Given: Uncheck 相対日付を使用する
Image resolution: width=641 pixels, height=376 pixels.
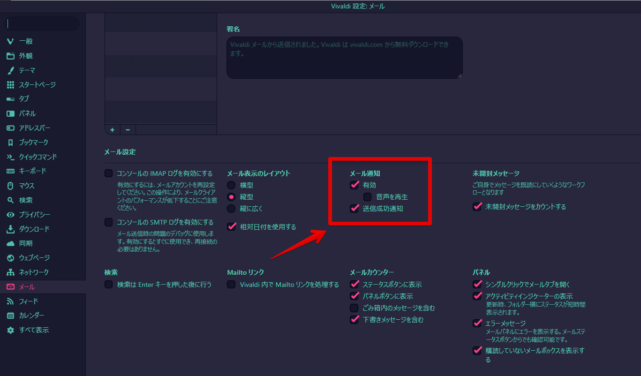Looking at the screenshot, I should click(231, 227).
